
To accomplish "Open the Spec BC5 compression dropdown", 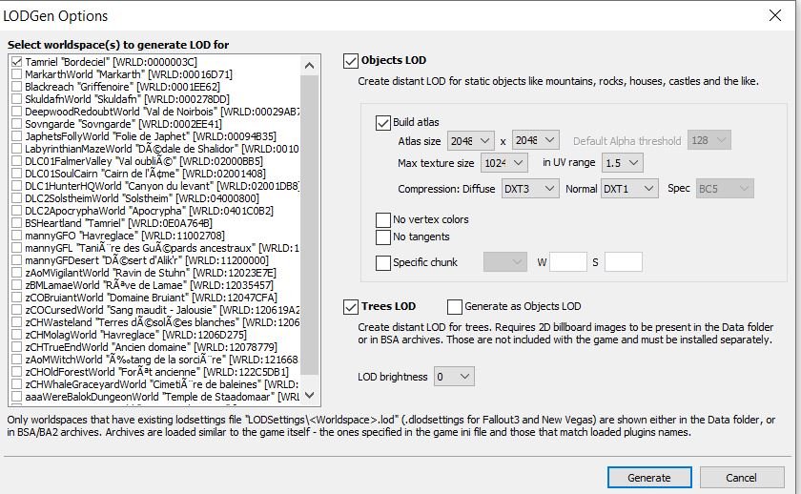I will click(725, 189).
